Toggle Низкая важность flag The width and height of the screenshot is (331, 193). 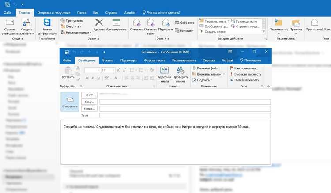coord(244,80)
